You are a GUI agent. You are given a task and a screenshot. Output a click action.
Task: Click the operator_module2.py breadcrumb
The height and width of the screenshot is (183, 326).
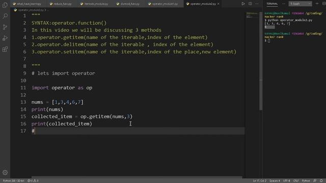tap(31, 10)
